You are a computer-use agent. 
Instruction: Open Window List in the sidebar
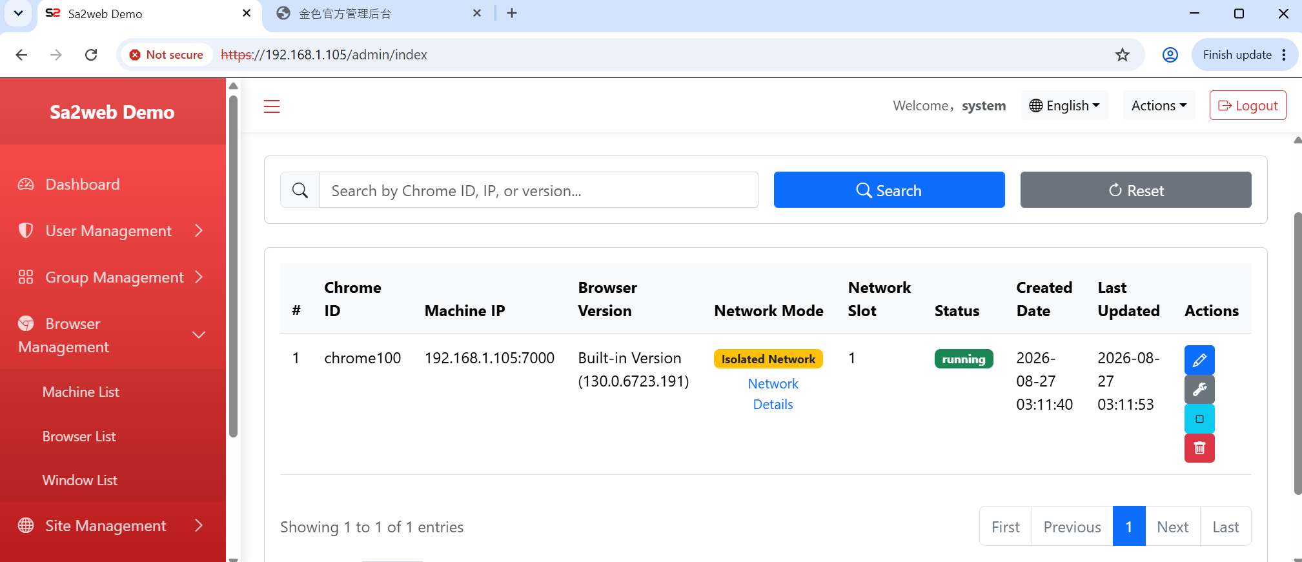click(79, 480)
